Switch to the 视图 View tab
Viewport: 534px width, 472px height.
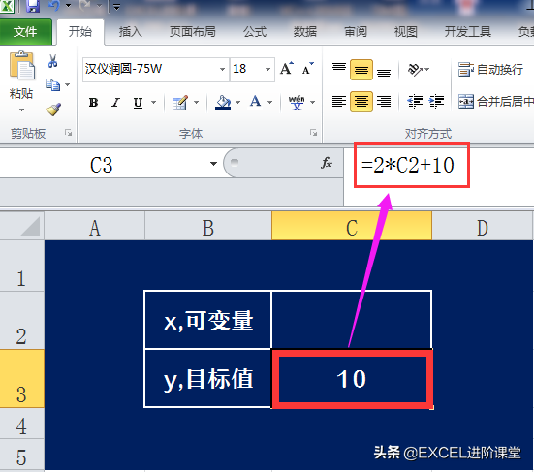[x=406, y=32]
